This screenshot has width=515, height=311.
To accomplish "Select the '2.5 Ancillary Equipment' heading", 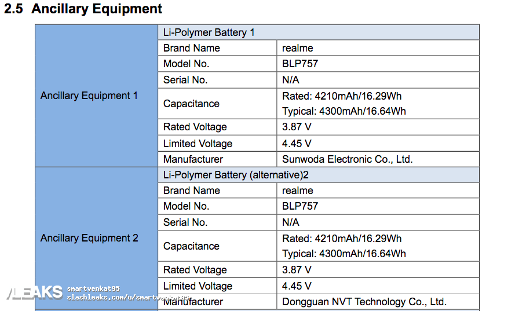I will tap(83, 9).
